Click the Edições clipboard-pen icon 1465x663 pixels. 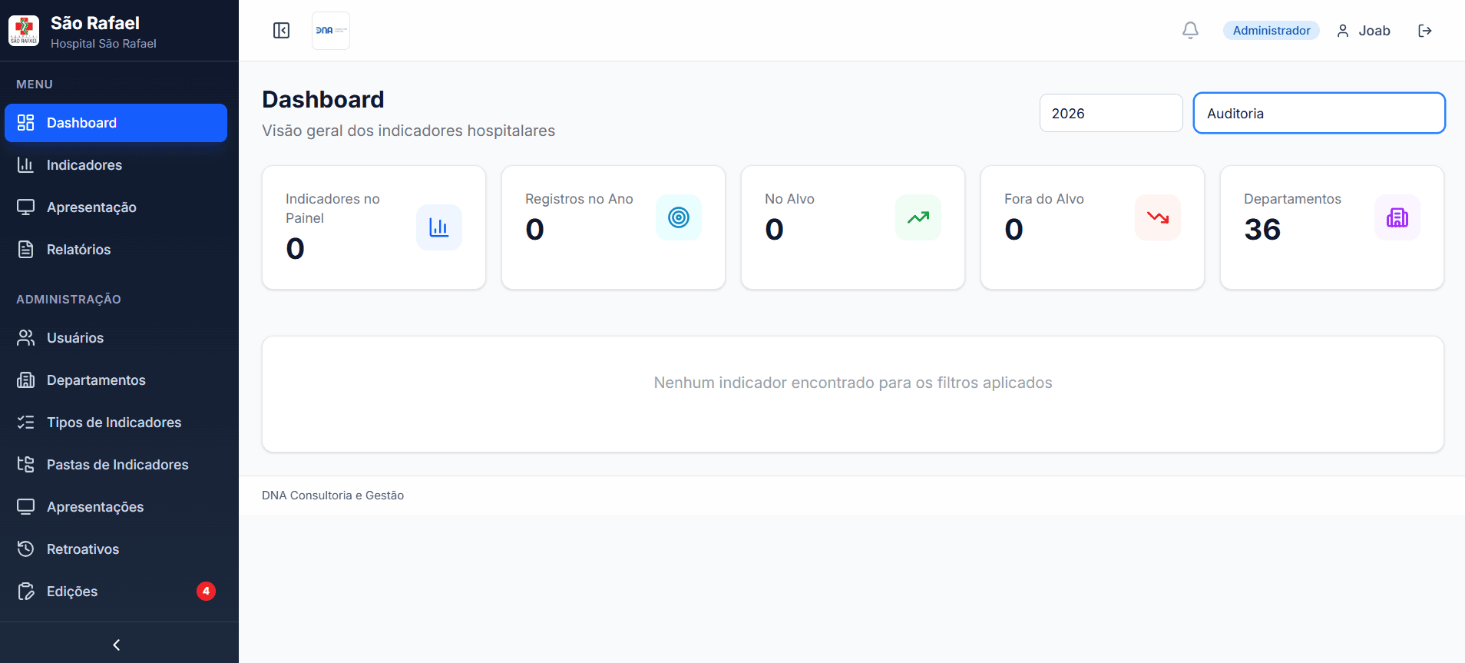(26, 592)
